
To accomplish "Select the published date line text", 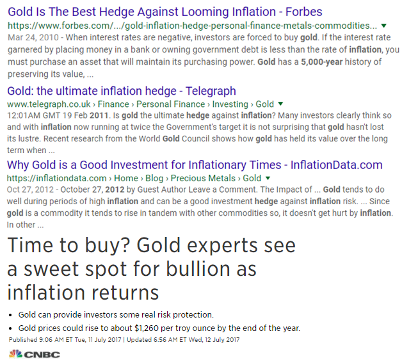I will tap(124, 340).
